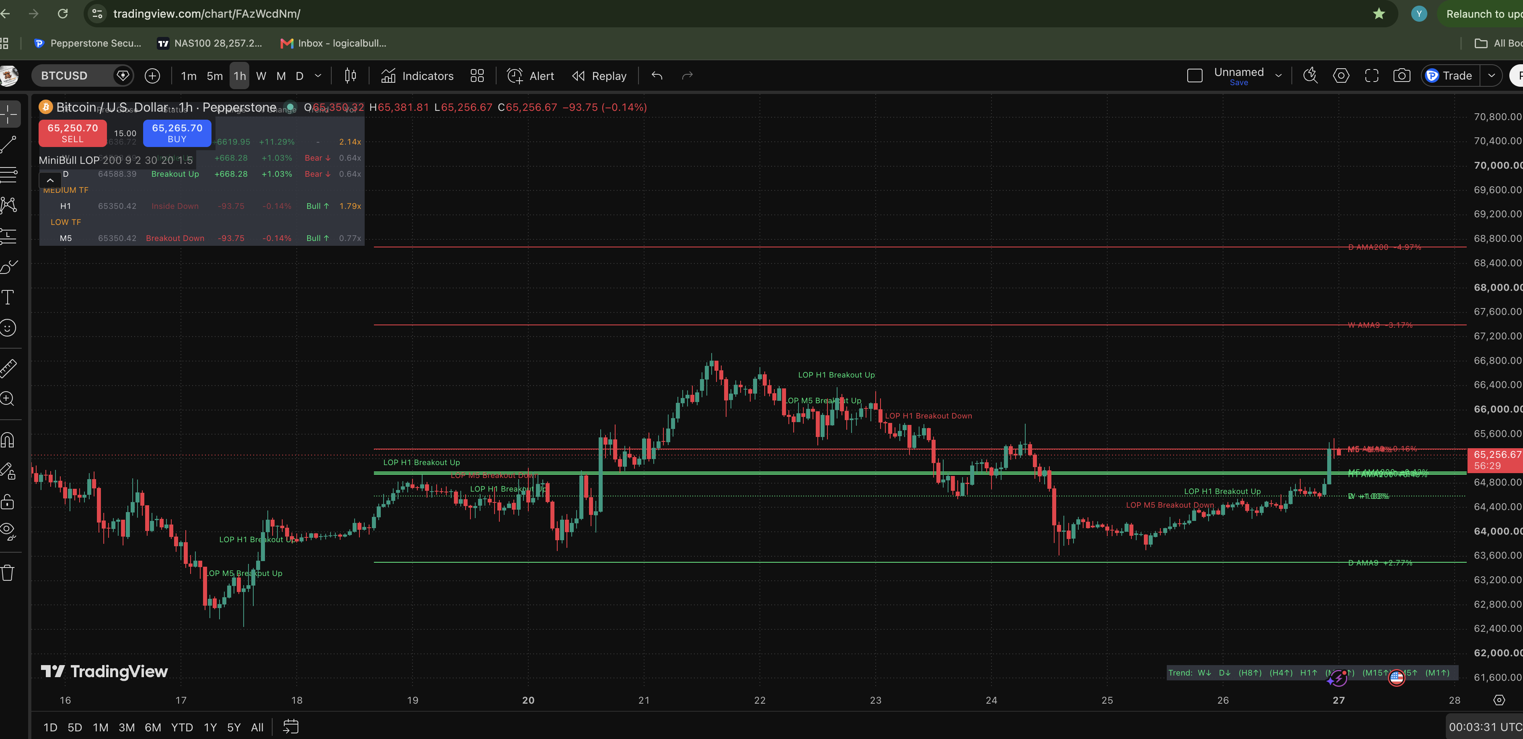Viewport: 1523px width, 739px height.
Task: Open the Fibonacci retracement tool
Action: 8,175
